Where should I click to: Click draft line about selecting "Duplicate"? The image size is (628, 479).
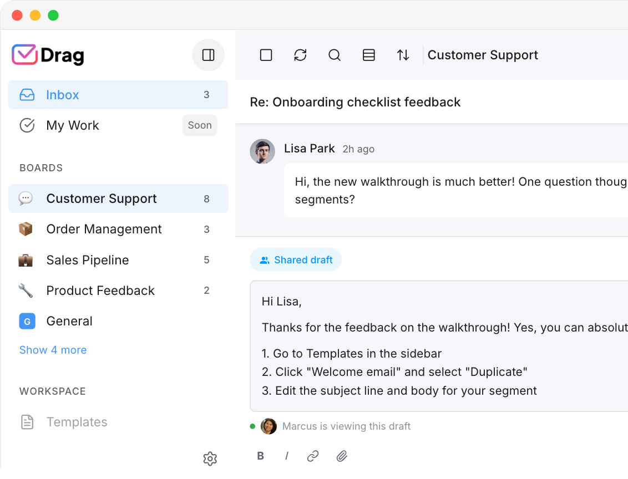point(394,372)
